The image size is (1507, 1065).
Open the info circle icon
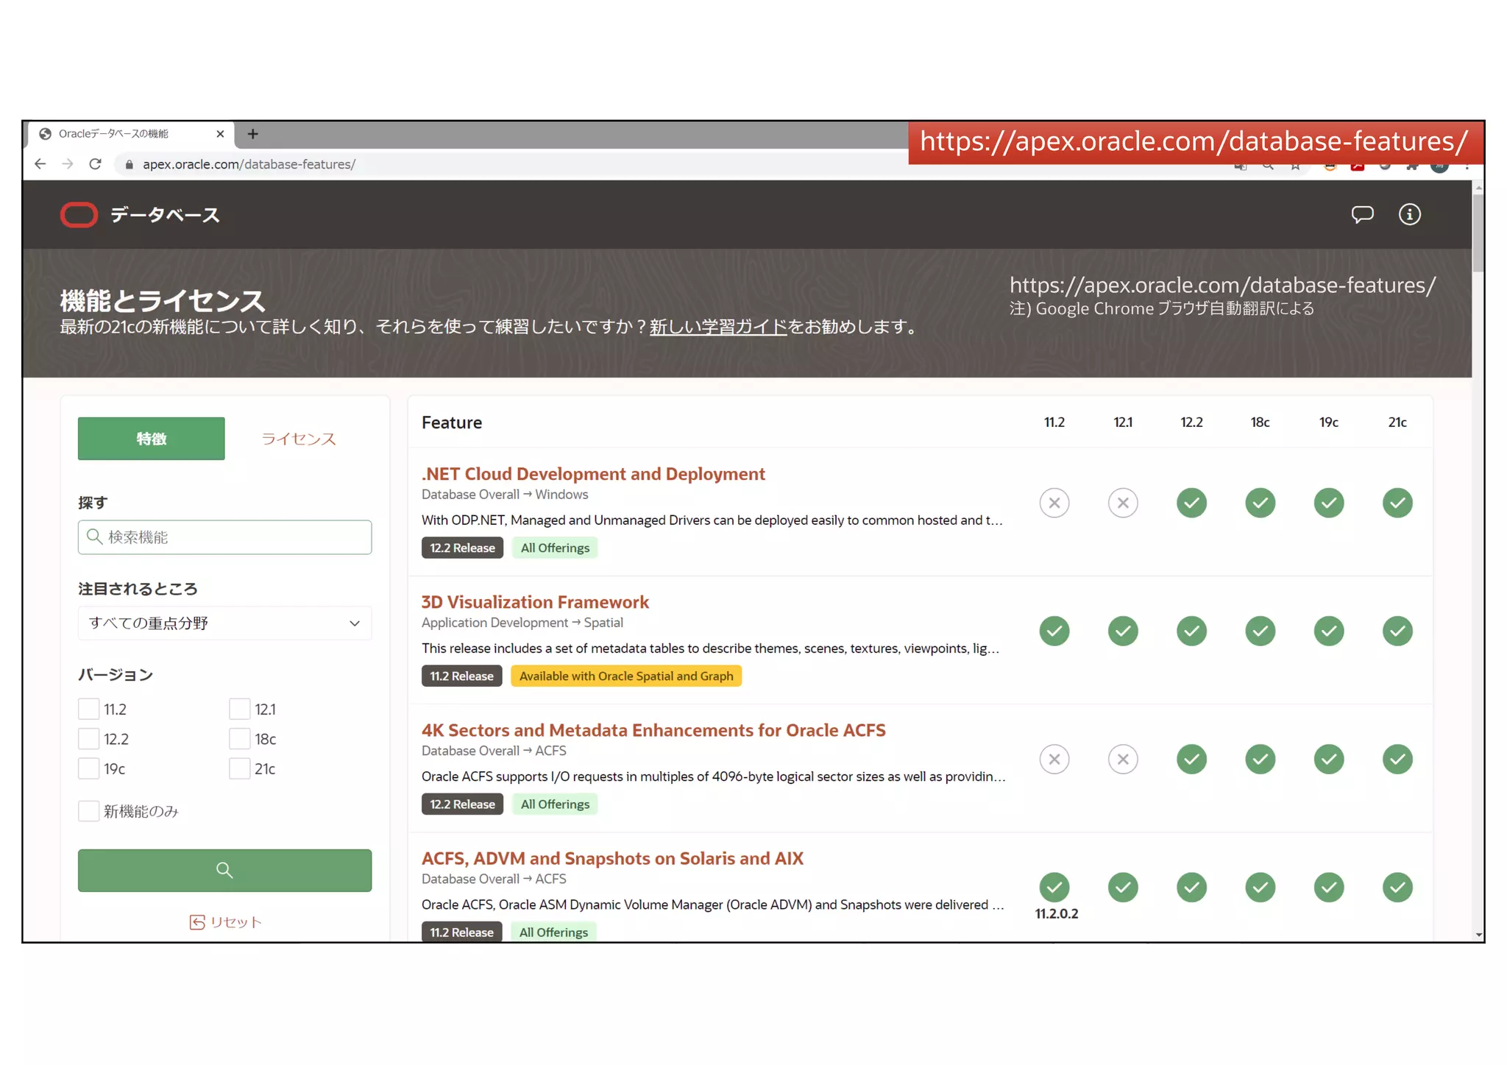click(x=1409, y=214)
